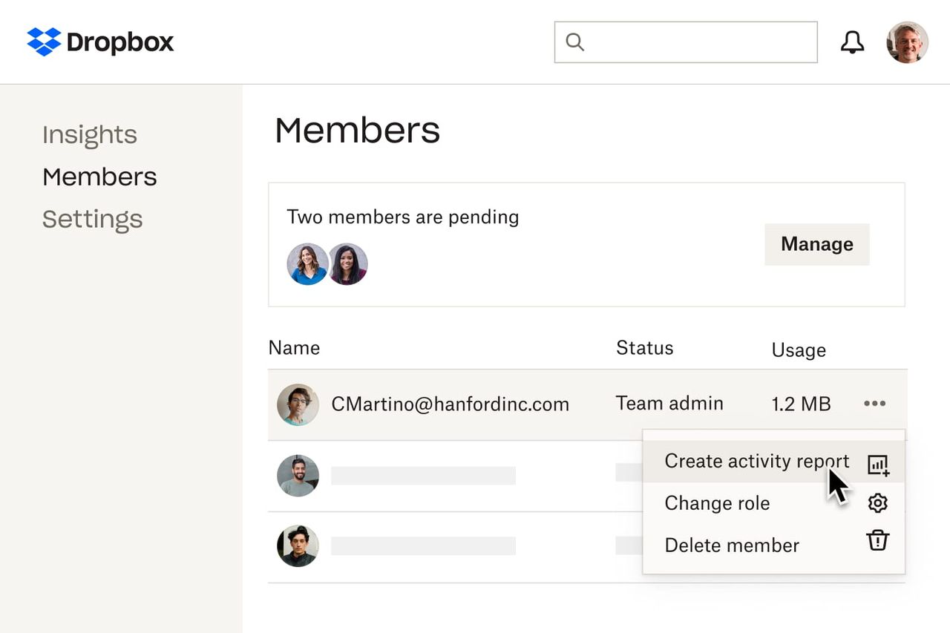950x633 pixels.
Task: Click CMartino's profile avatar thumbnail
Action: pyautogui.click(x=298, y=404)
